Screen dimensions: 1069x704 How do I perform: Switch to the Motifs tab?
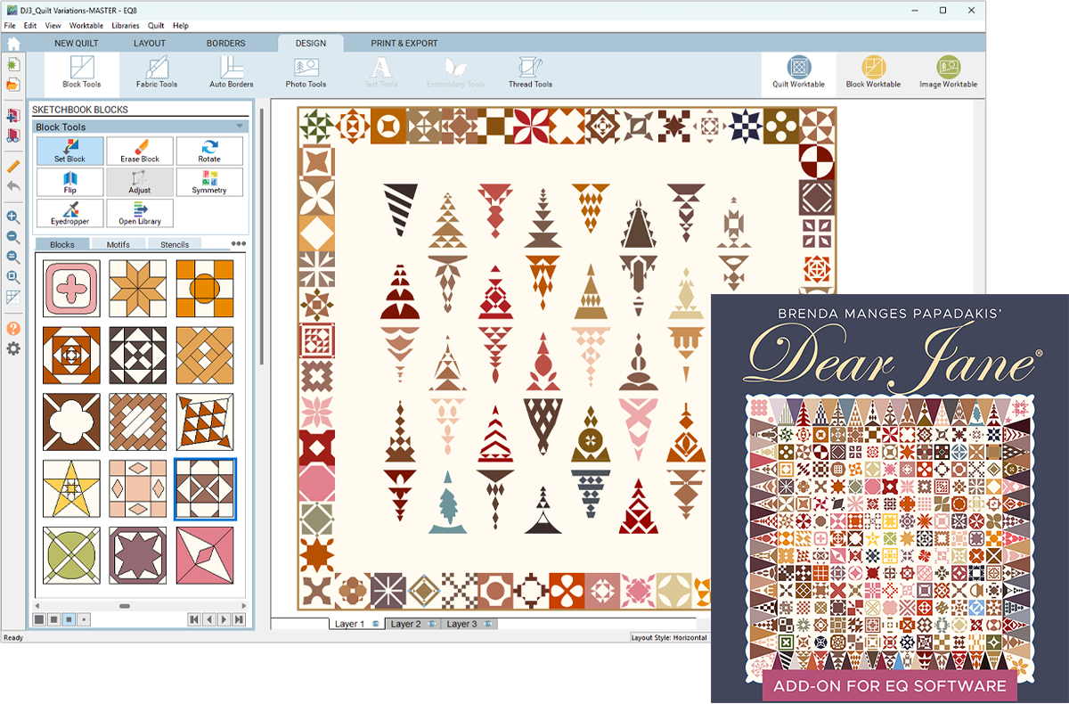coord(118,244)
